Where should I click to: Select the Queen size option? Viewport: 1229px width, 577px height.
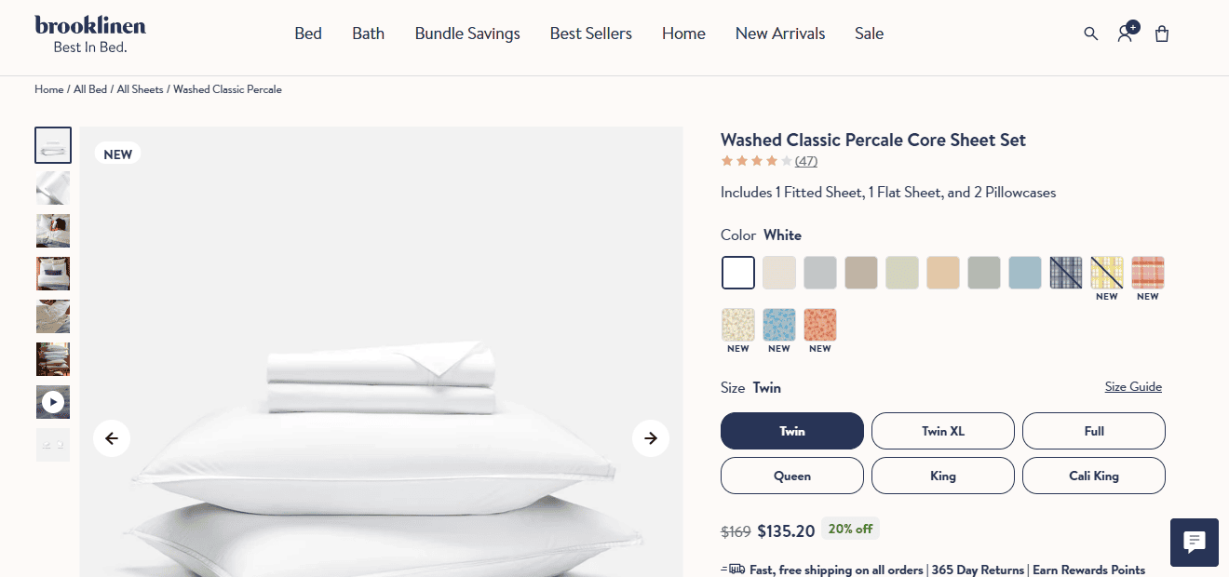tap(792, 476)
